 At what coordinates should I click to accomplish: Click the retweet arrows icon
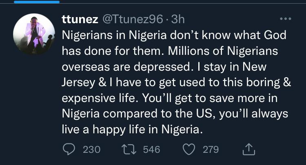tap(129, 150)
